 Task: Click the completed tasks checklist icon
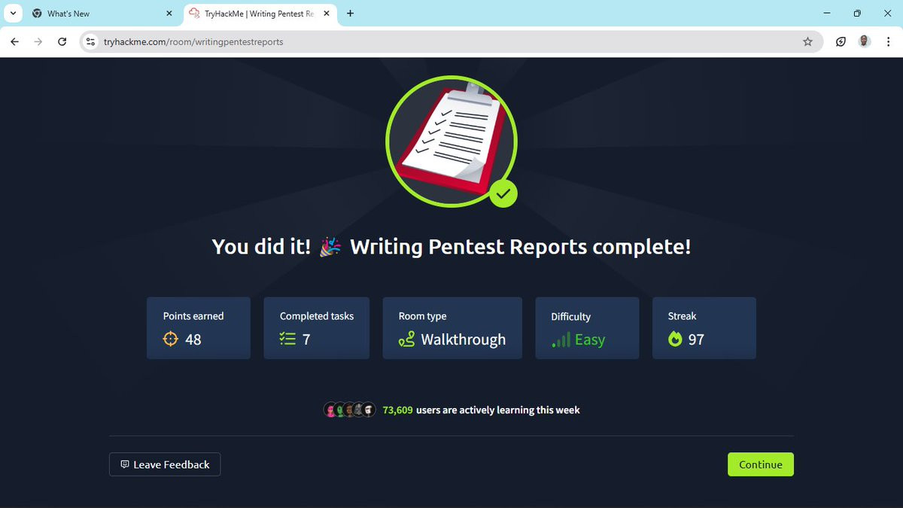pos(287,339)
